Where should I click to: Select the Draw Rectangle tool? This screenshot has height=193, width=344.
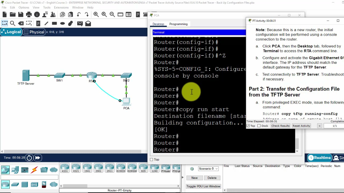[54, 23]
